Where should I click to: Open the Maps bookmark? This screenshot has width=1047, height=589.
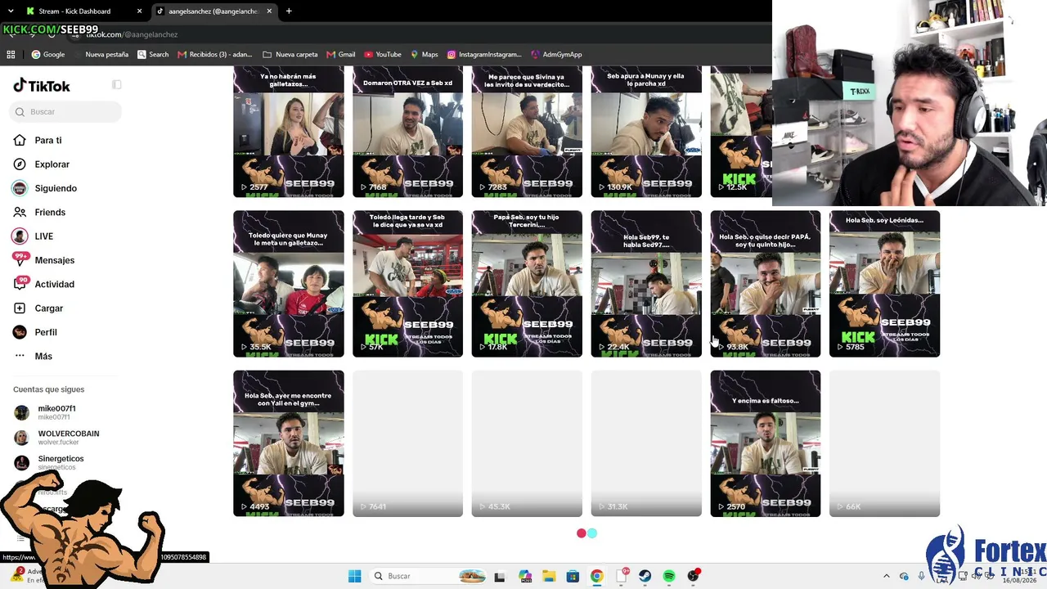pyautogui.click(x=425, y=55)
